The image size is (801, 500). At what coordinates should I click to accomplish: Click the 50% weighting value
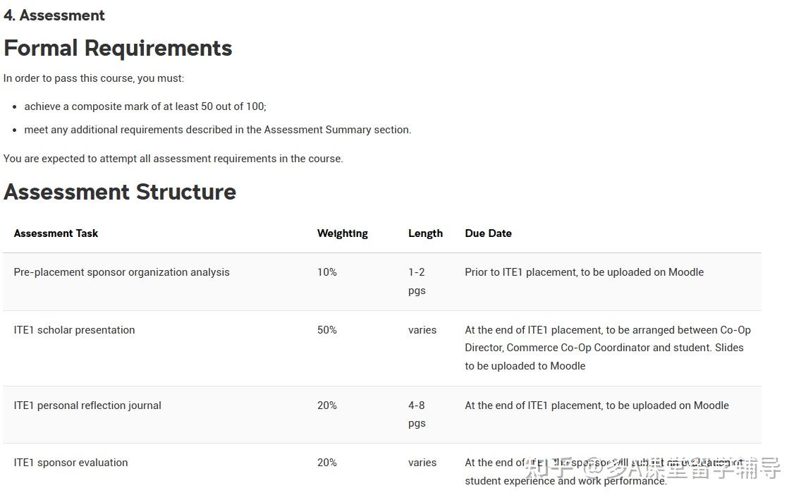(327, 330)
